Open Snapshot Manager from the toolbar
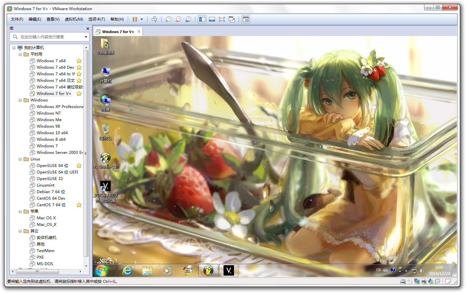Screen dimensions: 466x293 coord(188,19)
